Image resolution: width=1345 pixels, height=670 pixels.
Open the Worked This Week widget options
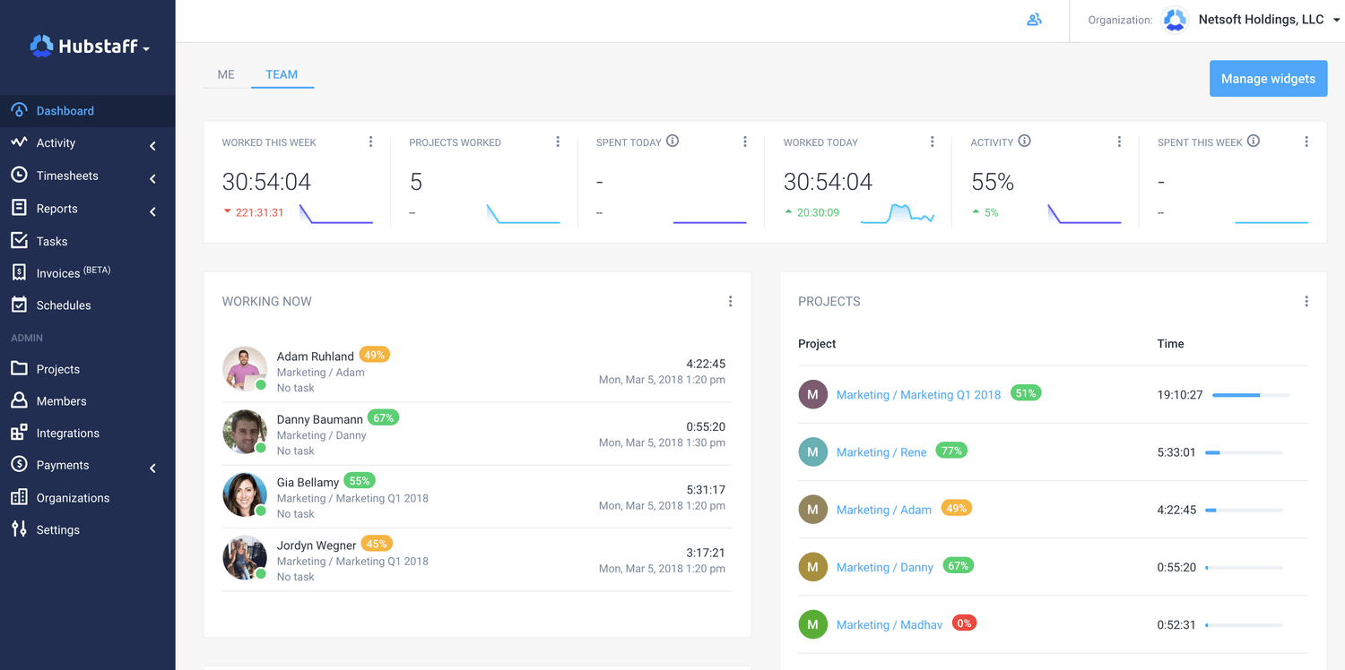(371, 142)
